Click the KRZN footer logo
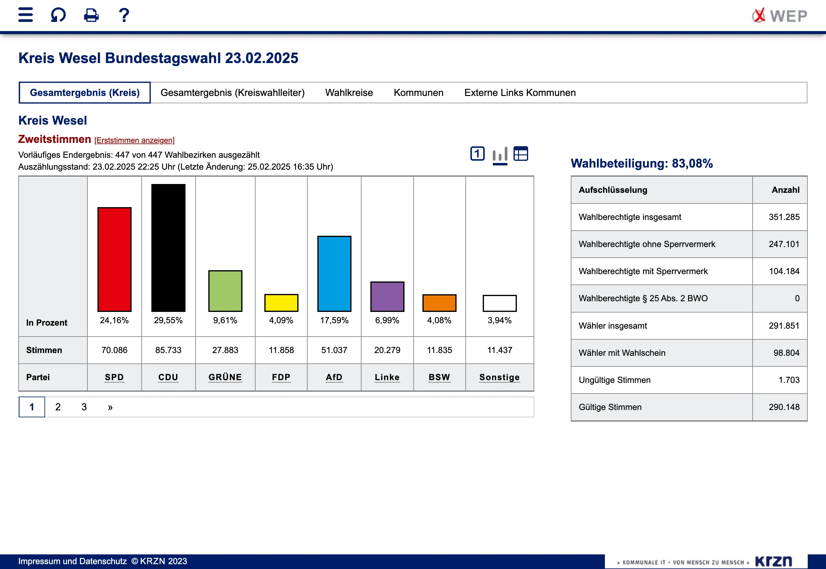Viewport: 826px width, 569px height. click(773, 561)
